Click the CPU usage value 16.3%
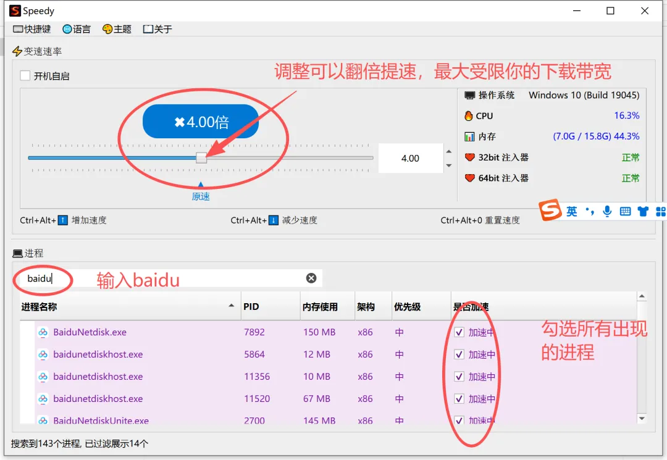This screenshot has width=667, height=460. click(627, 115)
